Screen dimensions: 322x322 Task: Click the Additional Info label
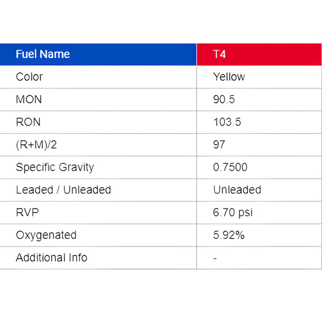(52, 258)
